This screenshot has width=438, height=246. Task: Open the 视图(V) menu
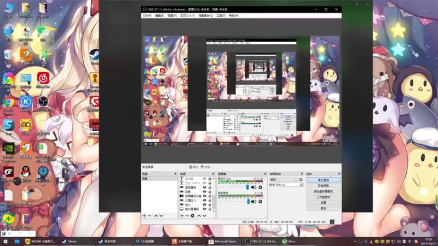172,16
